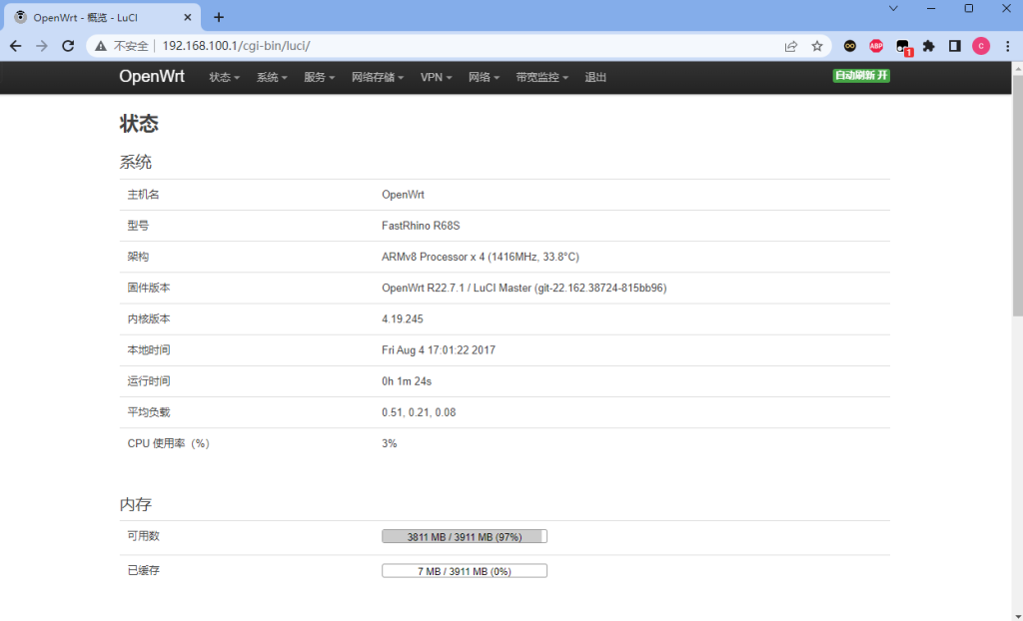Click the not-secure warning icon
The height and width of the screenshot is (621, 1023).
(101, 46)
